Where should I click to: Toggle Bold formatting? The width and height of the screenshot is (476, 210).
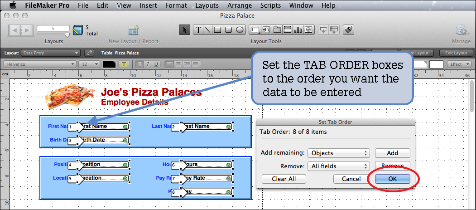(140, 64)
